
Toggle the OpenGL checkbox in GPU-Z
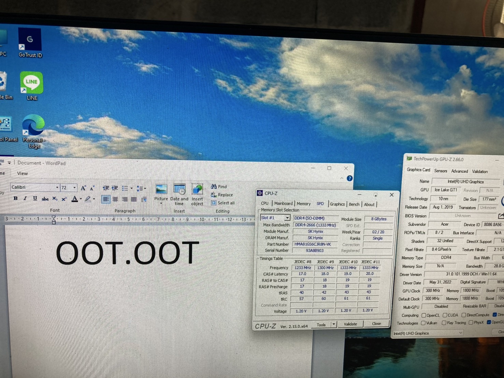pos(489,322)
